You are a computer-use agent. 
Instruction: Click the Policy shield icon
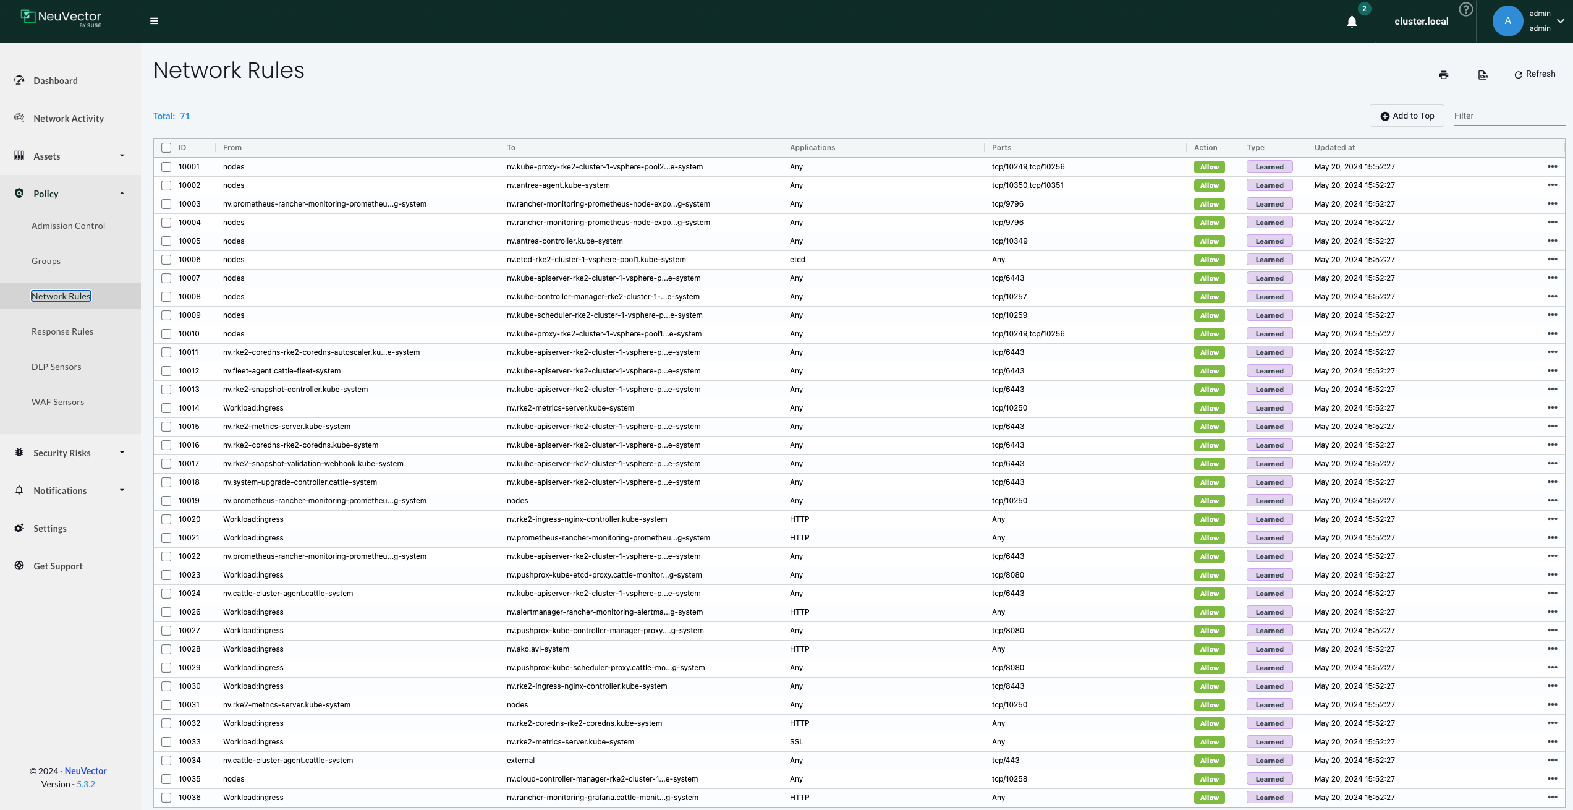click(x=19, y=193)
